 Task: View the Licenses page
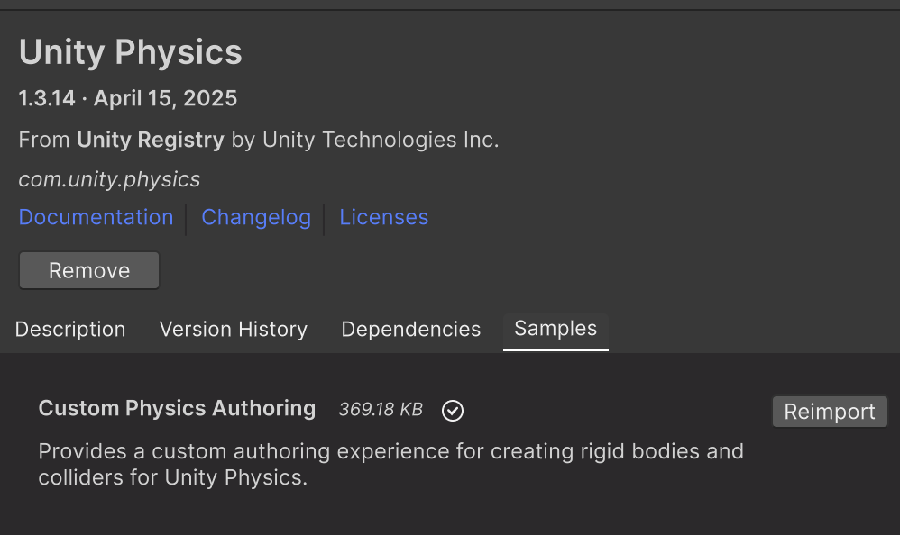pos(383,217)
